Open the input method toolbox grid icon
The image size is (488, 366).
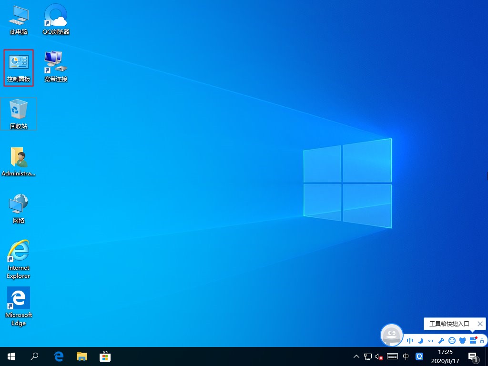coord(473,340)
